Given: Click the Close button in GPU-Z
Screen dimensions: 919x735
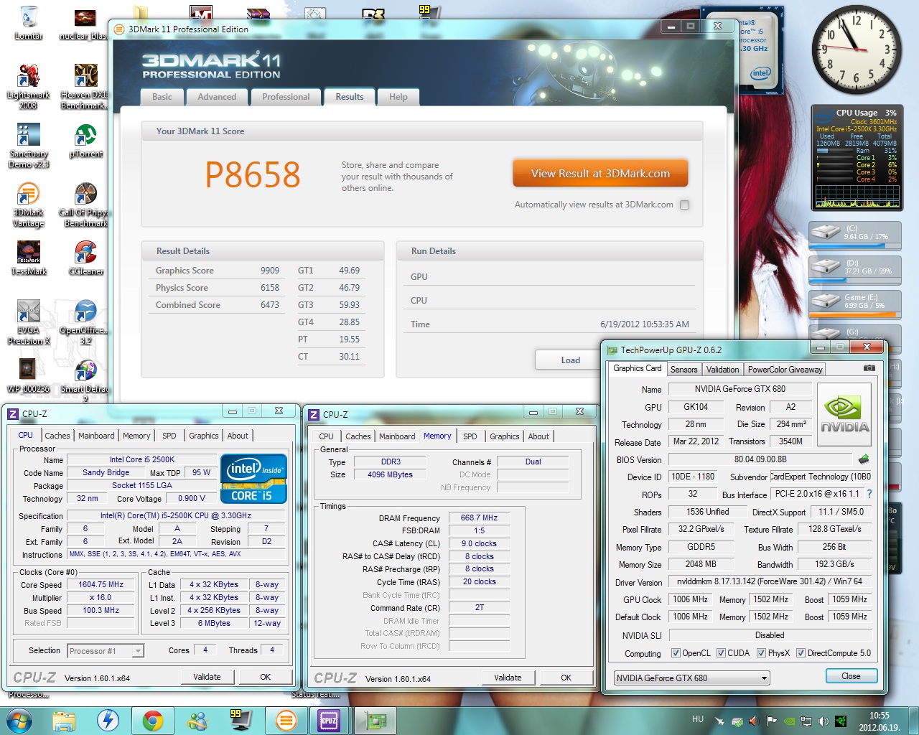Looking at the screenshot, I should pyautogui.click(x=851, y=676).
